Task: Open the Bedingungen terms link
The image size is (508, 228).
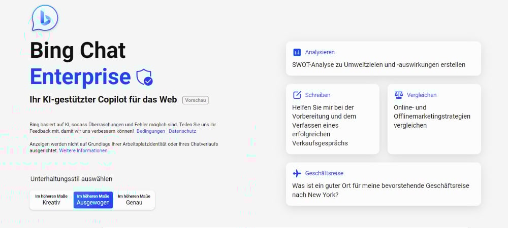Action: pyautogui.click(x=151, y=131)
